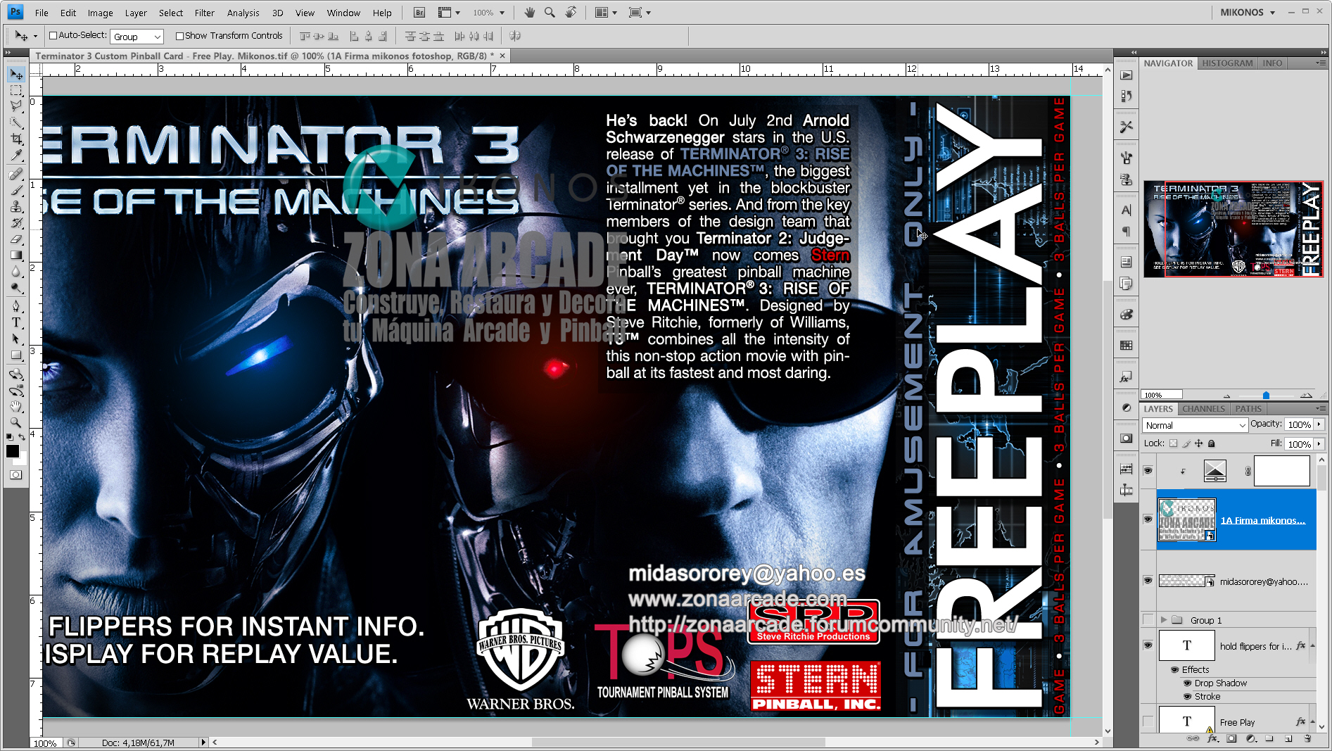1332x751 pixels.
Task: Click the Navigator preview thumbnail
Action: pyautogui.click(x=1233, y=229)
